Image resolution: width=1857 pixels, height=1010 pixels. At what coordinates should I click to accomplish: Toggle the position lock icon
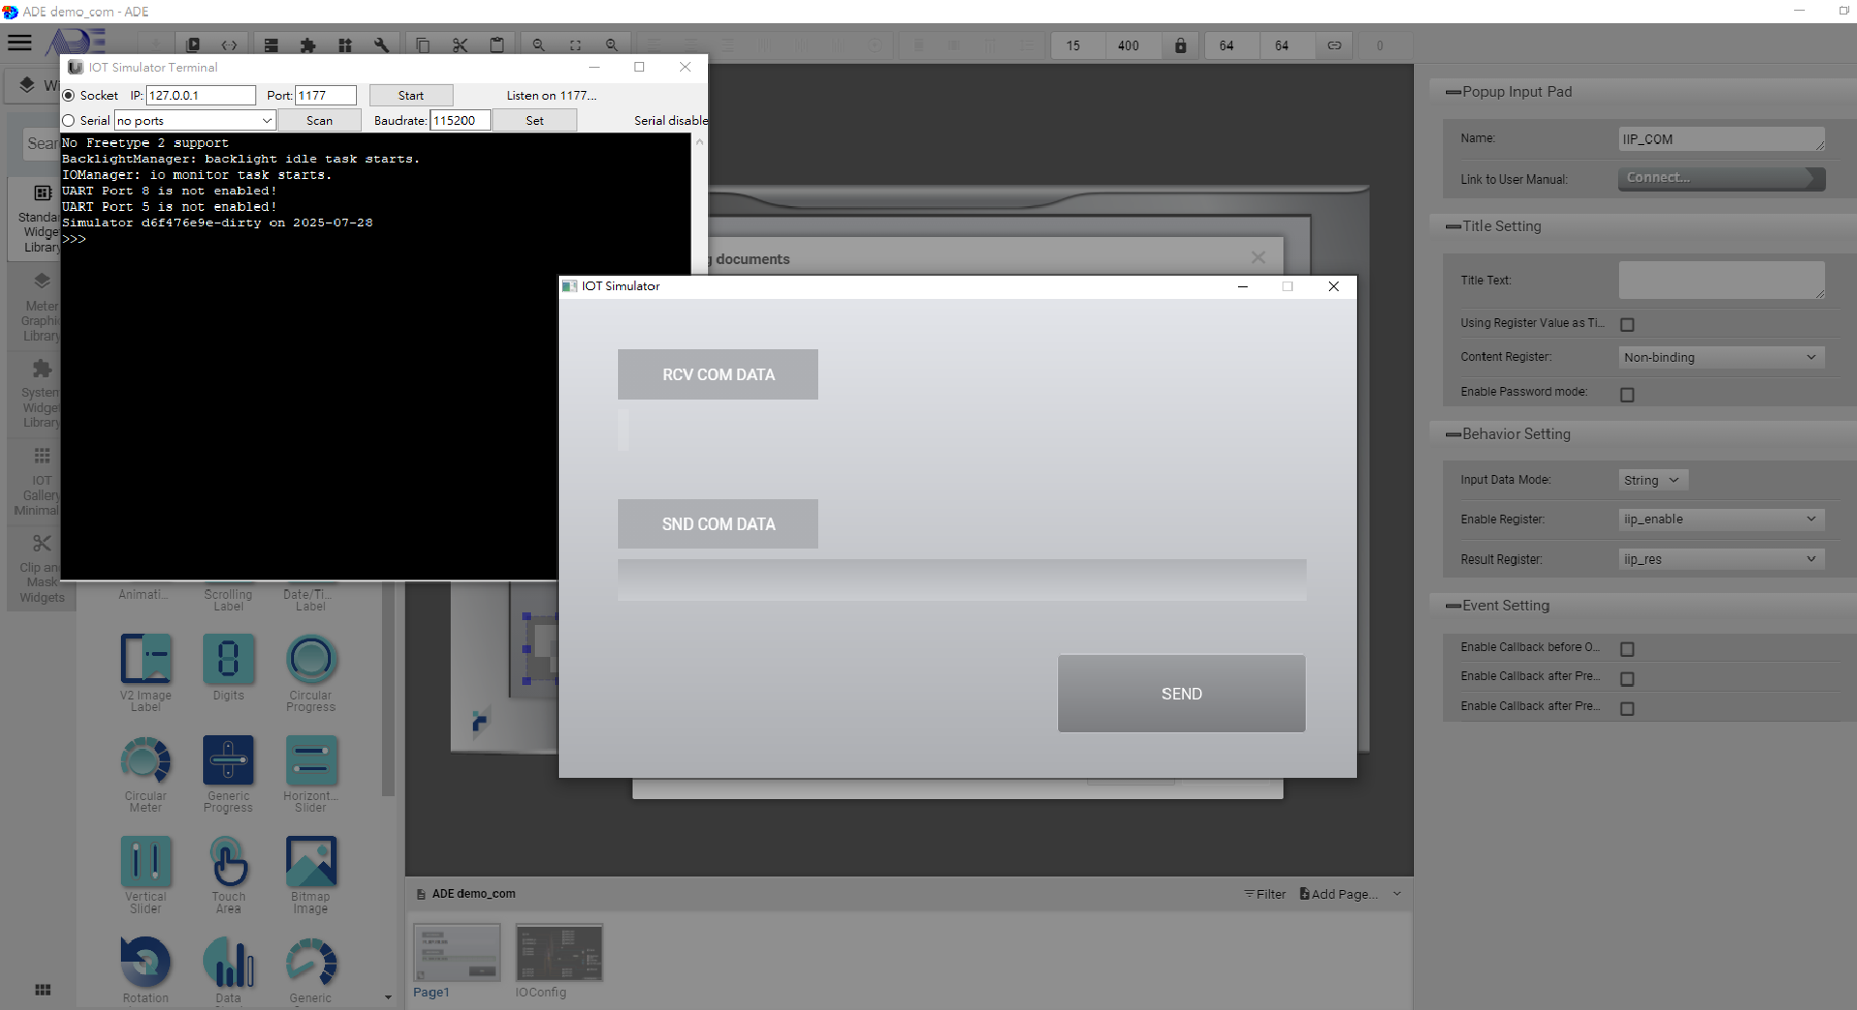[x=1180, y=45]
